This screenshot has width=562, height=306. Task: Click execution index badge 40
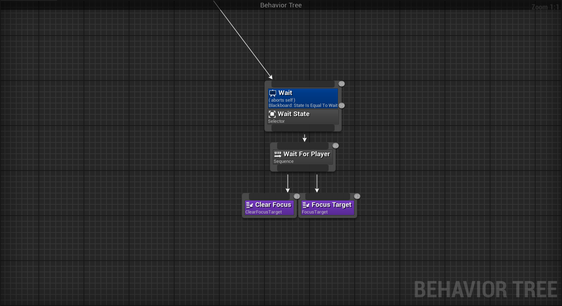click(x=336, y=146)
